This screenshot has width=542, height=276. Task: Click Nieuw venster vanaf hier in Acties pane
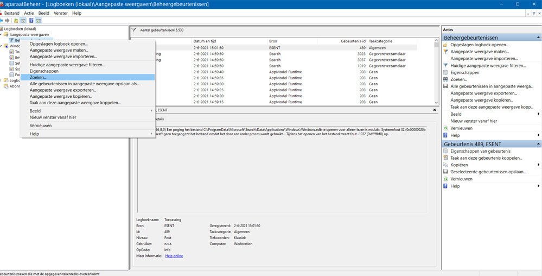[x=474, y=121]
